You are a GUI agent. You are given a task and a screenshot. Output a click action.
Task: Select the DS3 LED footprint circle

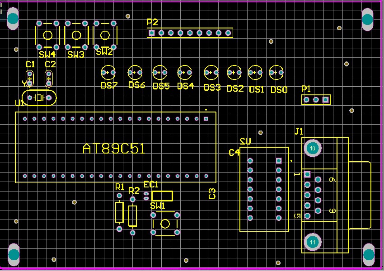pos(211,72)
